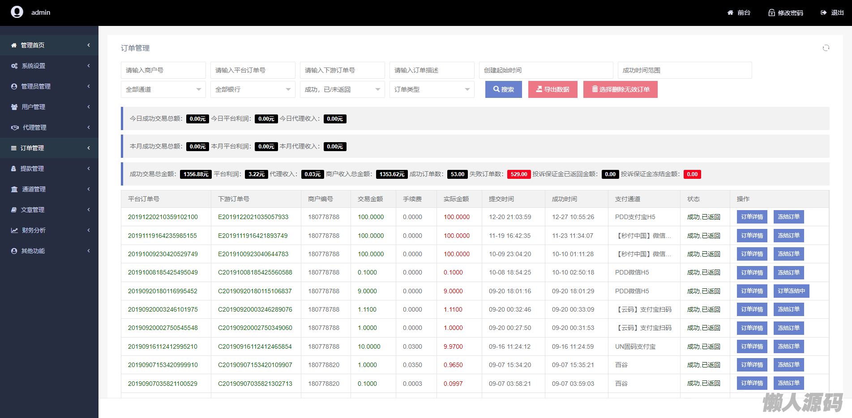Viewport: 852px width, 418px height.
Task: Click the gears icon for 系统设置
Action: click(14, 66)
